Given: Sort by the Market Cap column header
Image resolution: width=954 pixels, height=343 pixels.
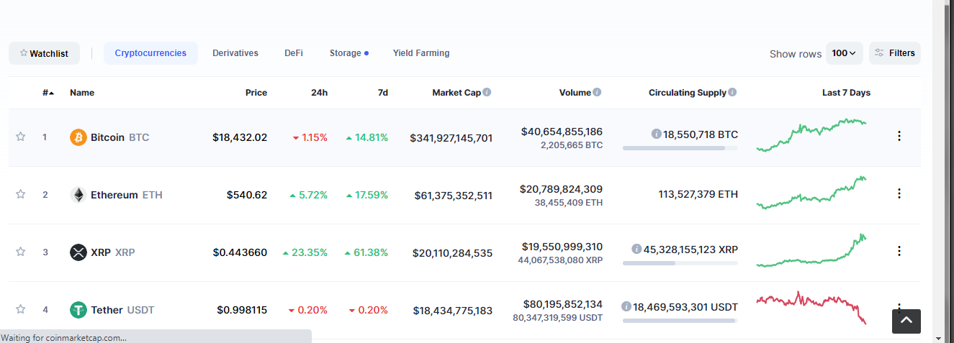Looking at the screenshot, I should pyautogui.click(x=456, y=93).
